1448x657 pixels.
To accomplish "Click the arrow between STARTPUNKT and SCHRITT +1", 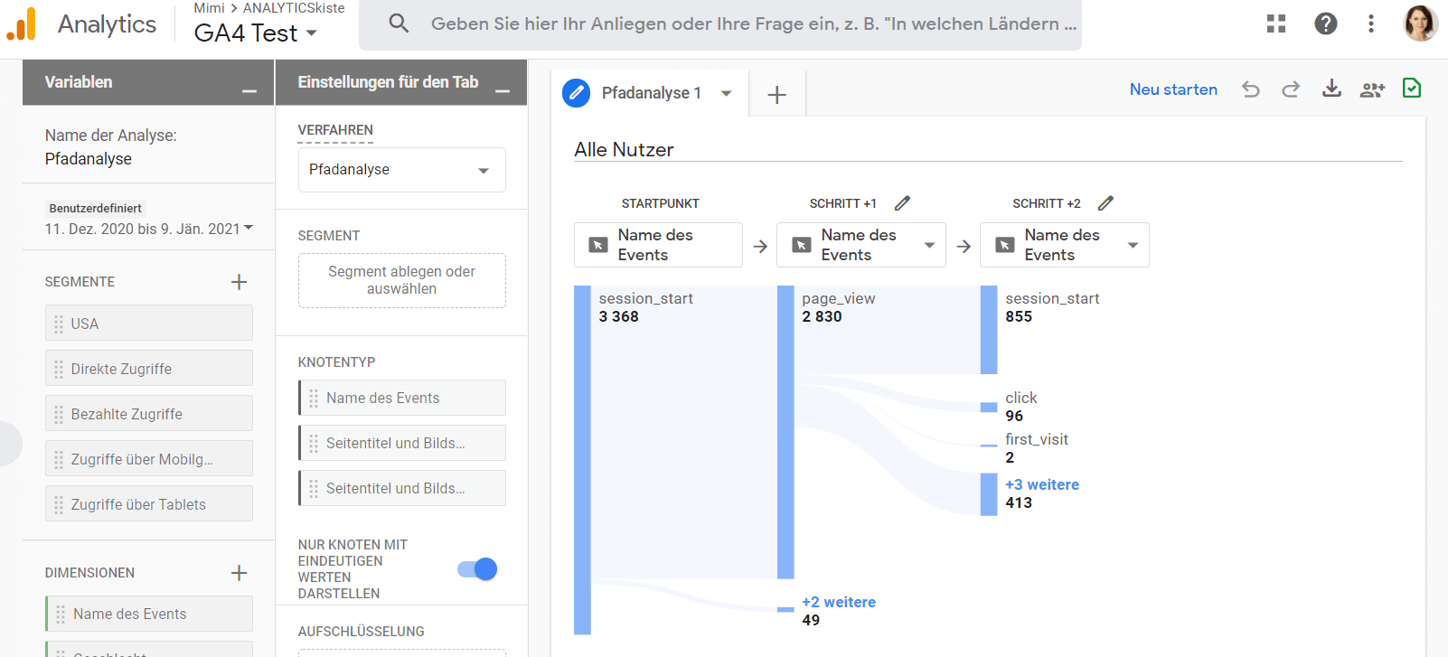I will [x=760, y=246].
